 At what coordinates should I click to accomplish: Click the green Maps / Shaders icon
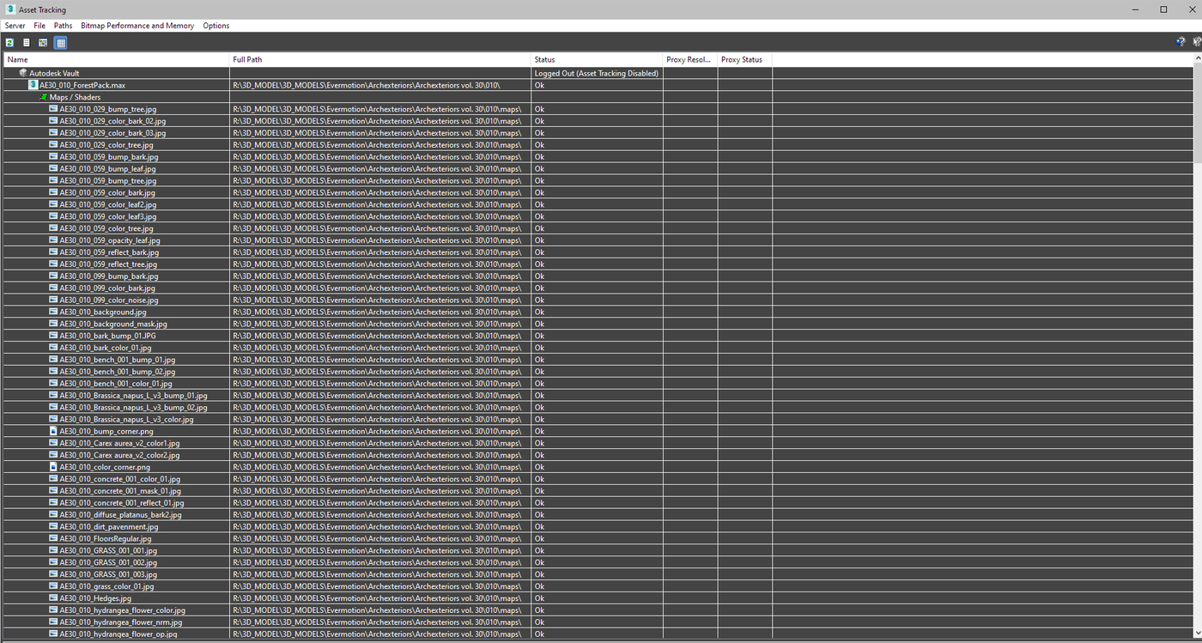pos(44,97)
